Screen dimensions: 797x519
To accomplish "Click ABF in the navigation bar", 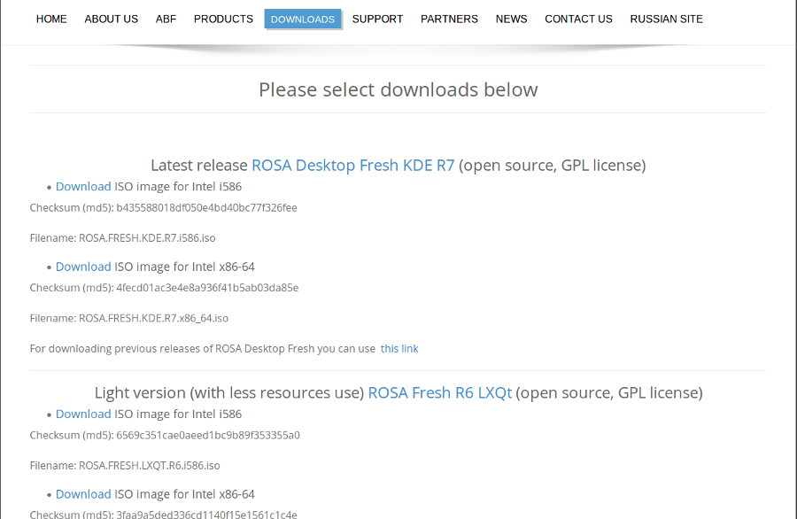I will click(x=166, y=19).
